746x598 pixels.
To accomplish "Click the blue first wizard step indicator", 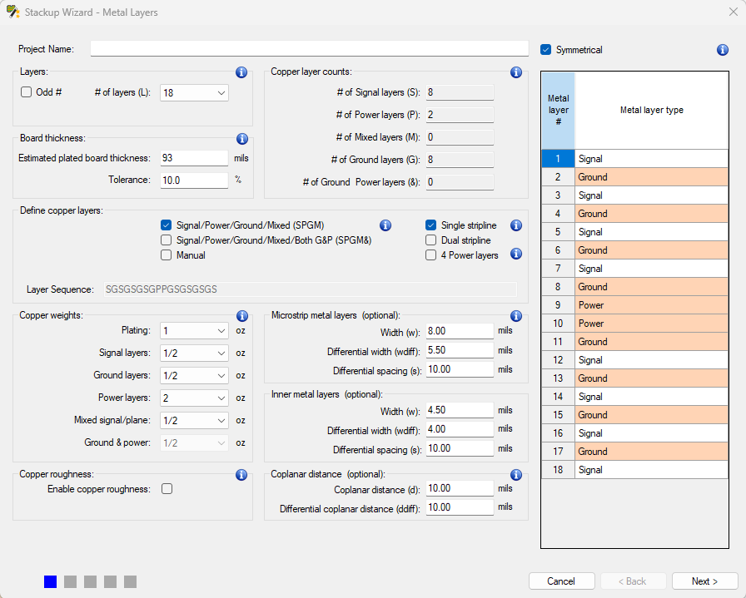I will click(x=51, y=581).
